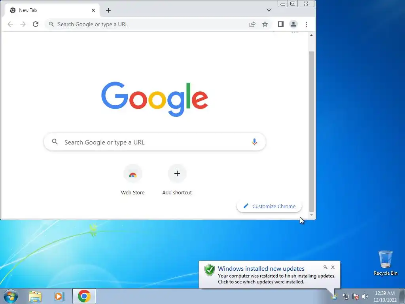Open the Web Store shortcut

click(x=133, y=180)
